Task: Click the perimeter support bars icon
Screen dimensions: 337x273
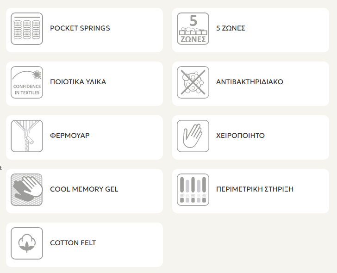Action: pyautogui.click(x=193, y=190)
